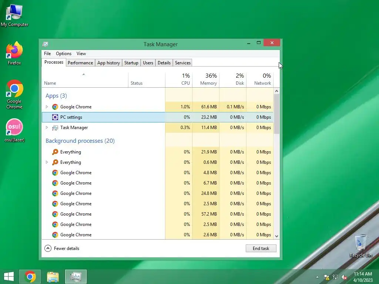Click the 23.2 MB memory cell
This screenshot has width=379, height=284.
[206, 117]
